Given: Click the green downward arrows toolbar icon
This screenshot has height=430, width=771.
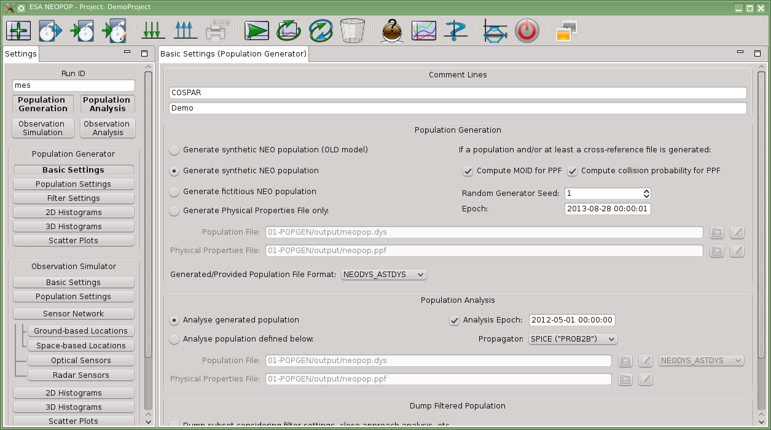Looking at the screenshot, I should point(154,30).
